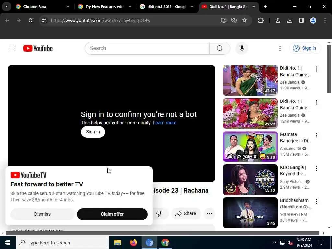332x249 pixels.
Task: Open options for KBC Bangla video
Action: click(316, 168)
